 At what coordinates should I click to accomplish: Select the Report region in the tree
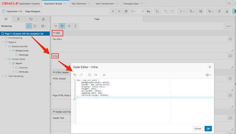[19, 63]
